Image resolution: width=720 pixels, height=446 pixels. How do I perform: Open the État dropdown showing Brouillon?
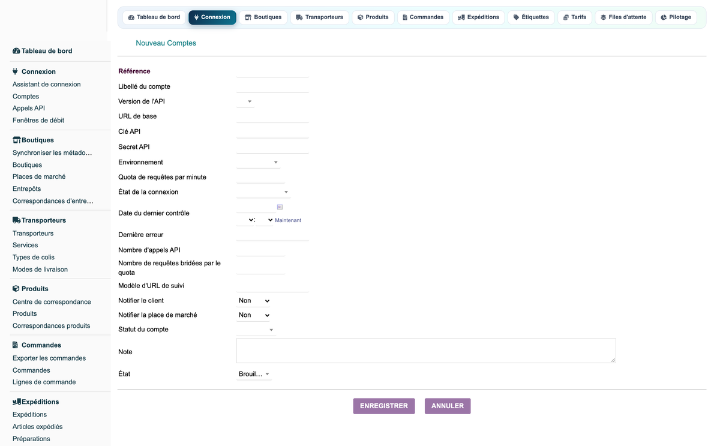coord(254,375)
